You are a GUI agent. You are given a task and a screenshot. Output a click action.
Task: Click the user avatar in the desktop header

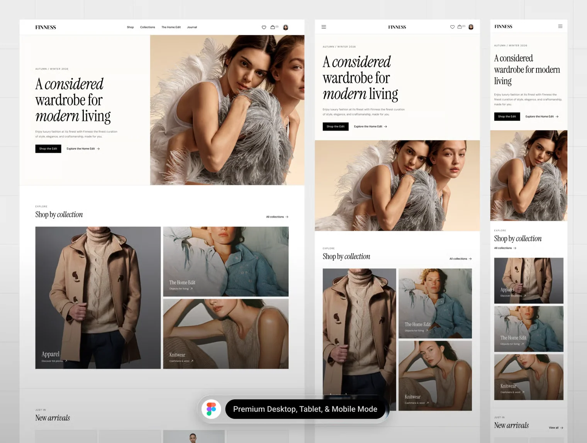(x=286, y=27)
